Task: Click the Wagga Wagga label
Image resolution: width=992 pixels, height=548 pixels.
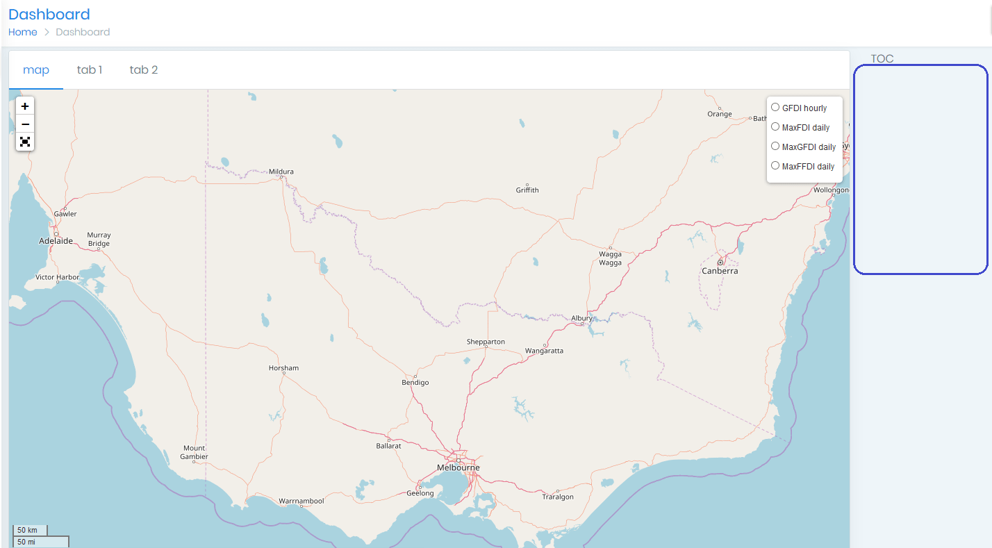Action: point(611,258)
